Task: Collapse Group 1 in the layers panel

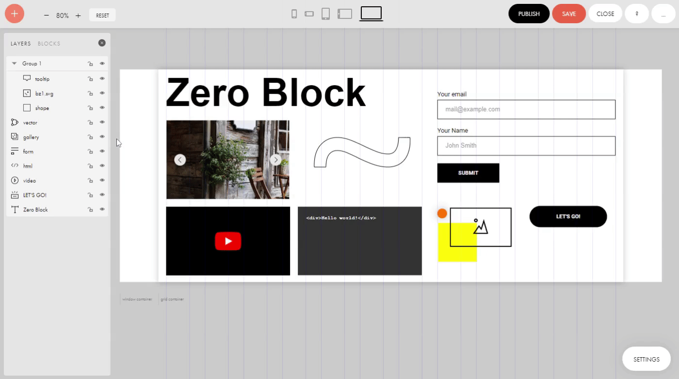Action: point(14,63)
